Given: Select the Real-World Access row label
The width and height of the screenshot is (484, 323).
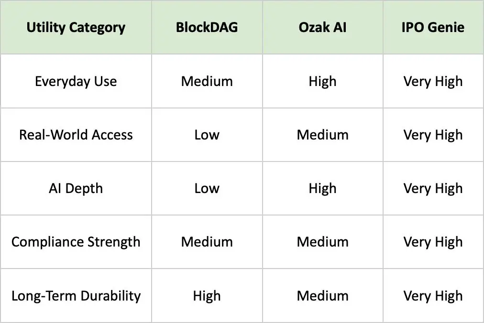Looking at the screenshot, I should [76, 135].
